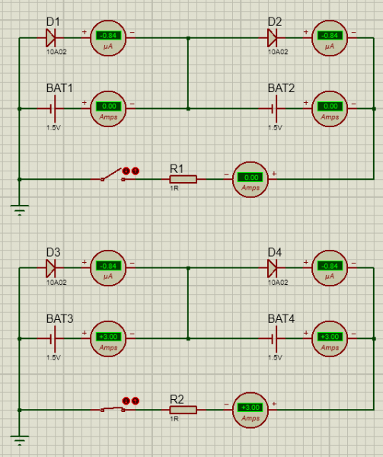This screenshot has height=457, width=383.
Task: Select the D1 diode symbol
Action: 51,38
